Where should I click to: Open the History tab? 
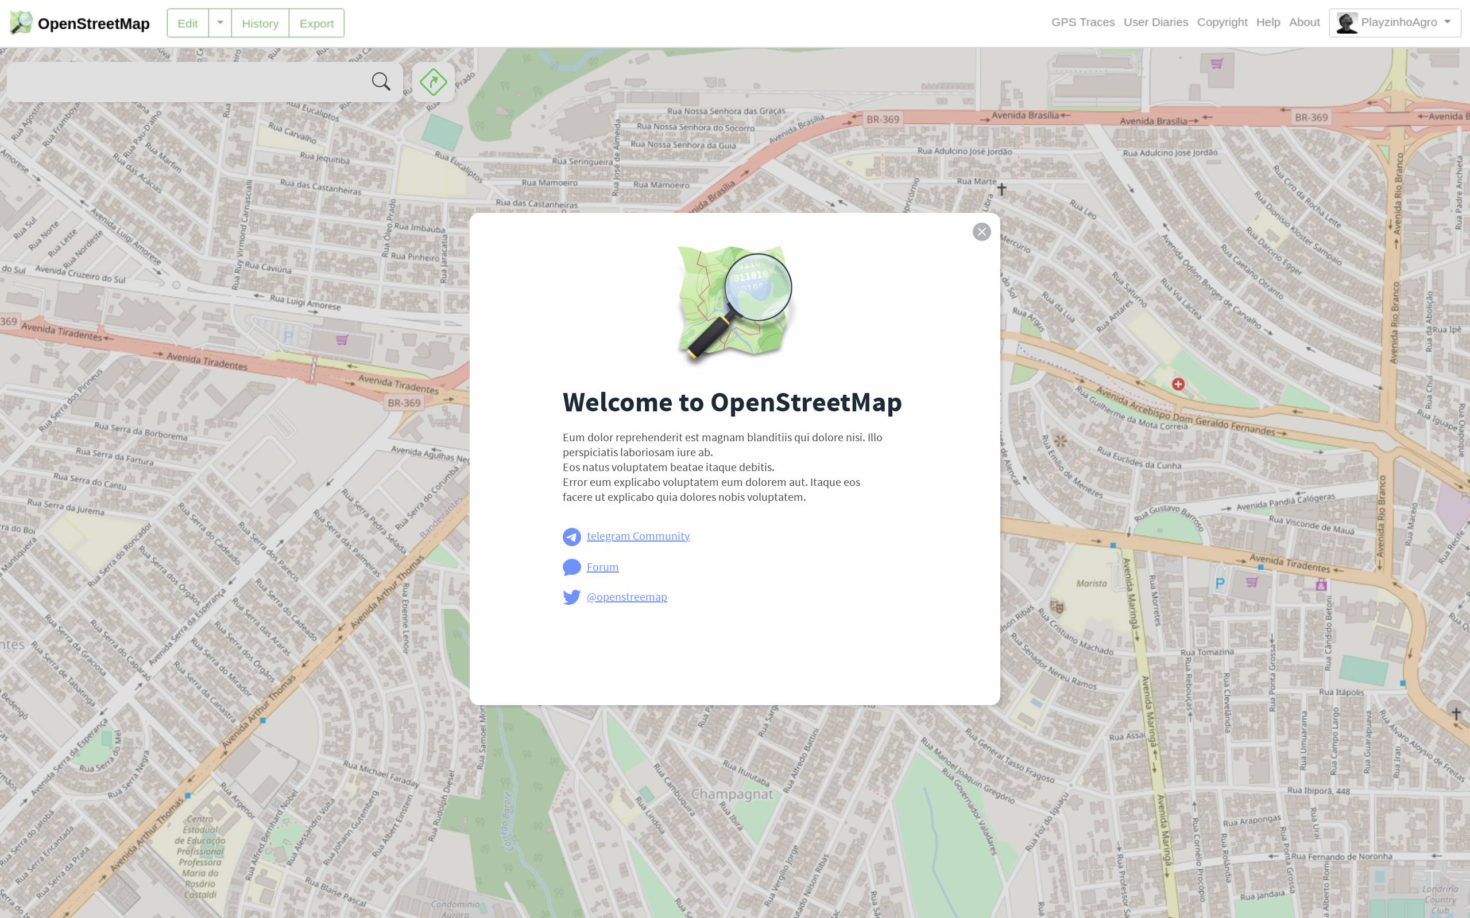[x=260, y=23]
